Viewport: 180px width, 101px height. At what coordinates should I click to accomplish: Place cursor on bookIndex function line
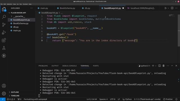(x=58, y=37)
